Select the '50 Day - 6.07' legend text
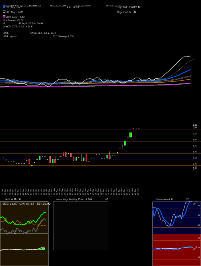This screenshot has width=201, height=266. pyautogui.click(x=15, y=12)
